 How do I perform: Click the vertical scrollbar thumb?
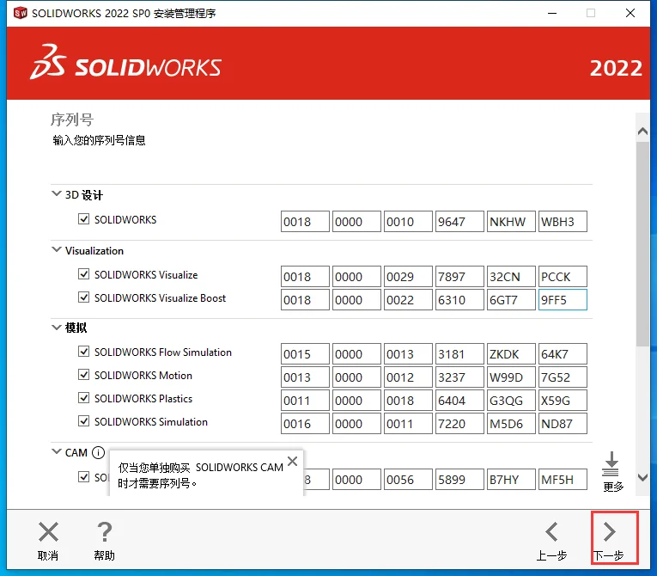click(x=642, y=244)
